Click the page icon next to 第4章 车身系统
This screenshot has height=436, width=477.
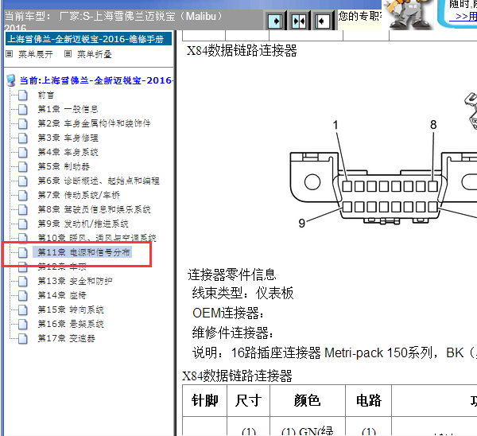click(x=23, y=152)
